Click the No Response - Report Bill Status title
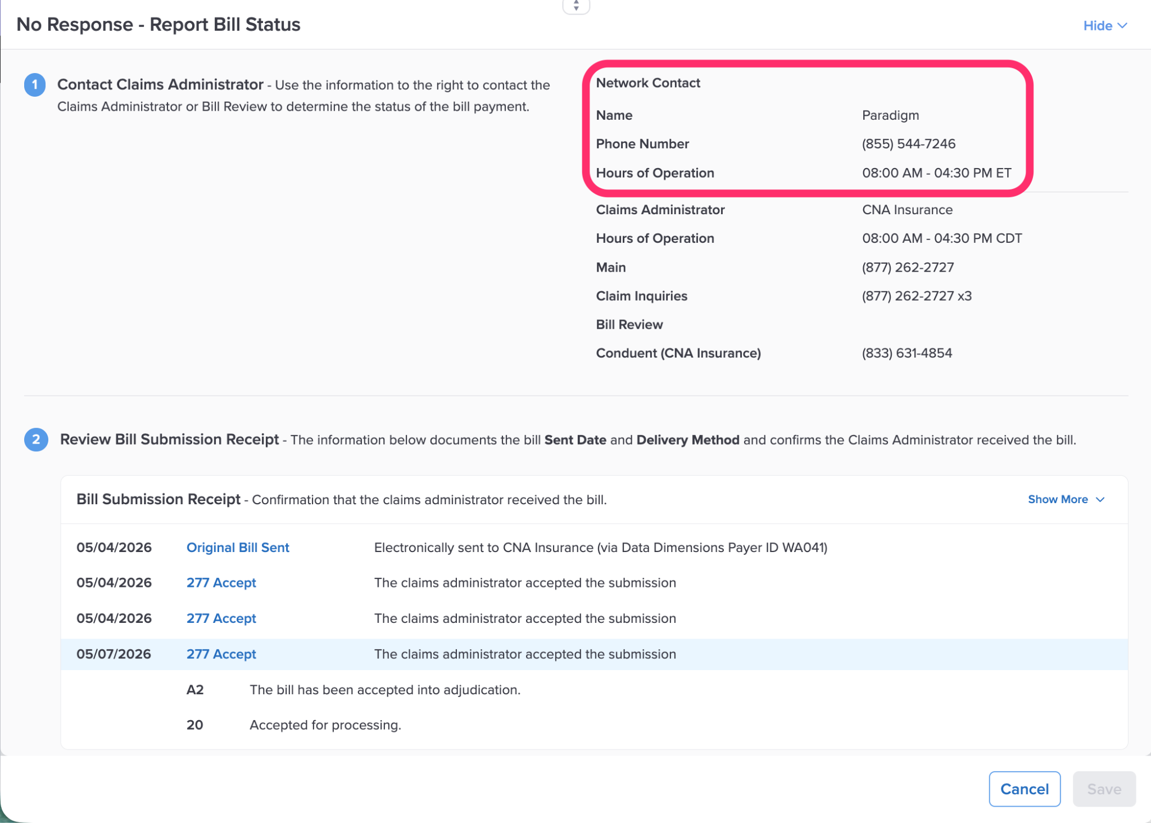 point(158,25)
